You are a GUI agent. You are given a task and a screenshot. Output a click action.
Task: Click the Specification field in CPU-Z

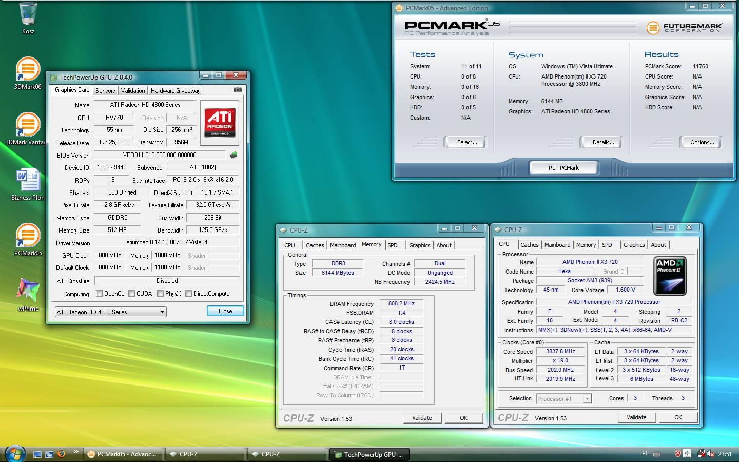[x=614, y=302]
